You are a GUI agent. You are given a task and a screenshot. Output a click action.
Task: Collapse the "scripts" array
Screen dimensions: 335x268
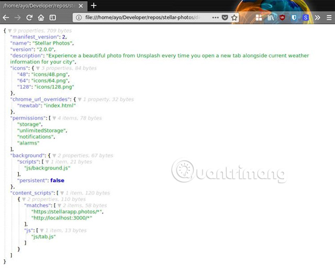(x=47, y=162)
